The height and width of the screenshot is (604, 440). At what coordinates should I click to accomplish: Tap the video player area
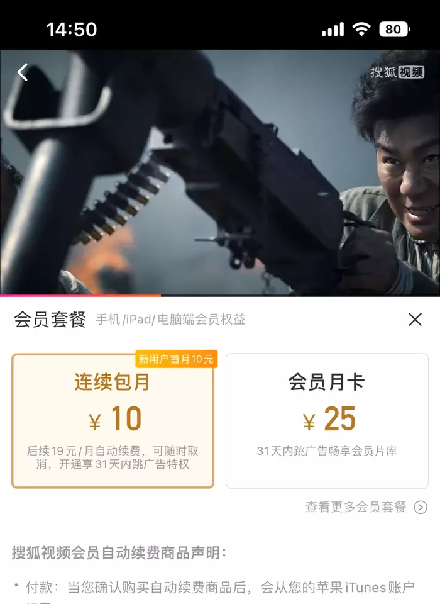pos(220,172)
